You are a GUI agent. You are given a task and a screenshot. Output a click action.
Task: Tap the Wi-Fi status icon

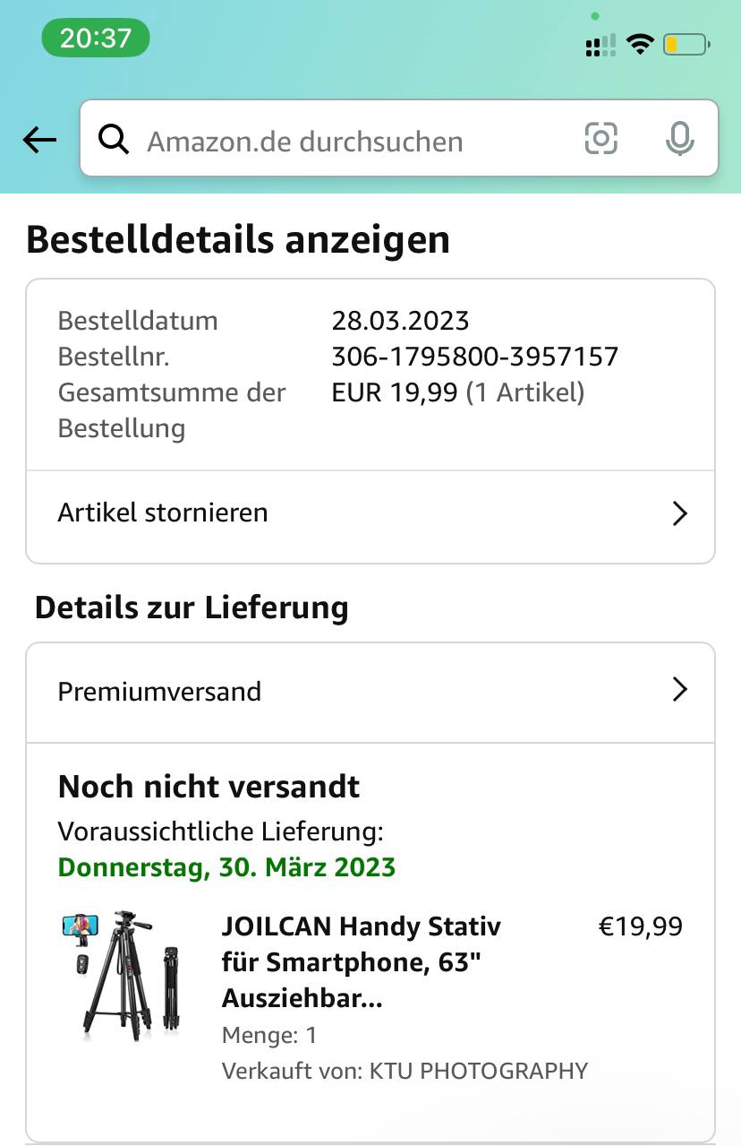640,44
